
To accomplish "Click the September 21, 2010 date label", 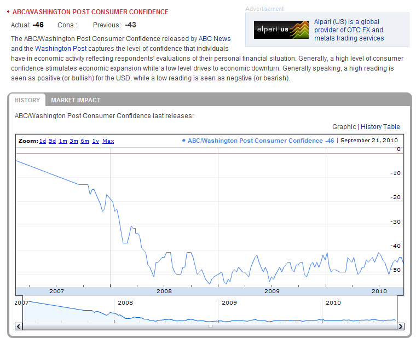I will pos(369,141).
